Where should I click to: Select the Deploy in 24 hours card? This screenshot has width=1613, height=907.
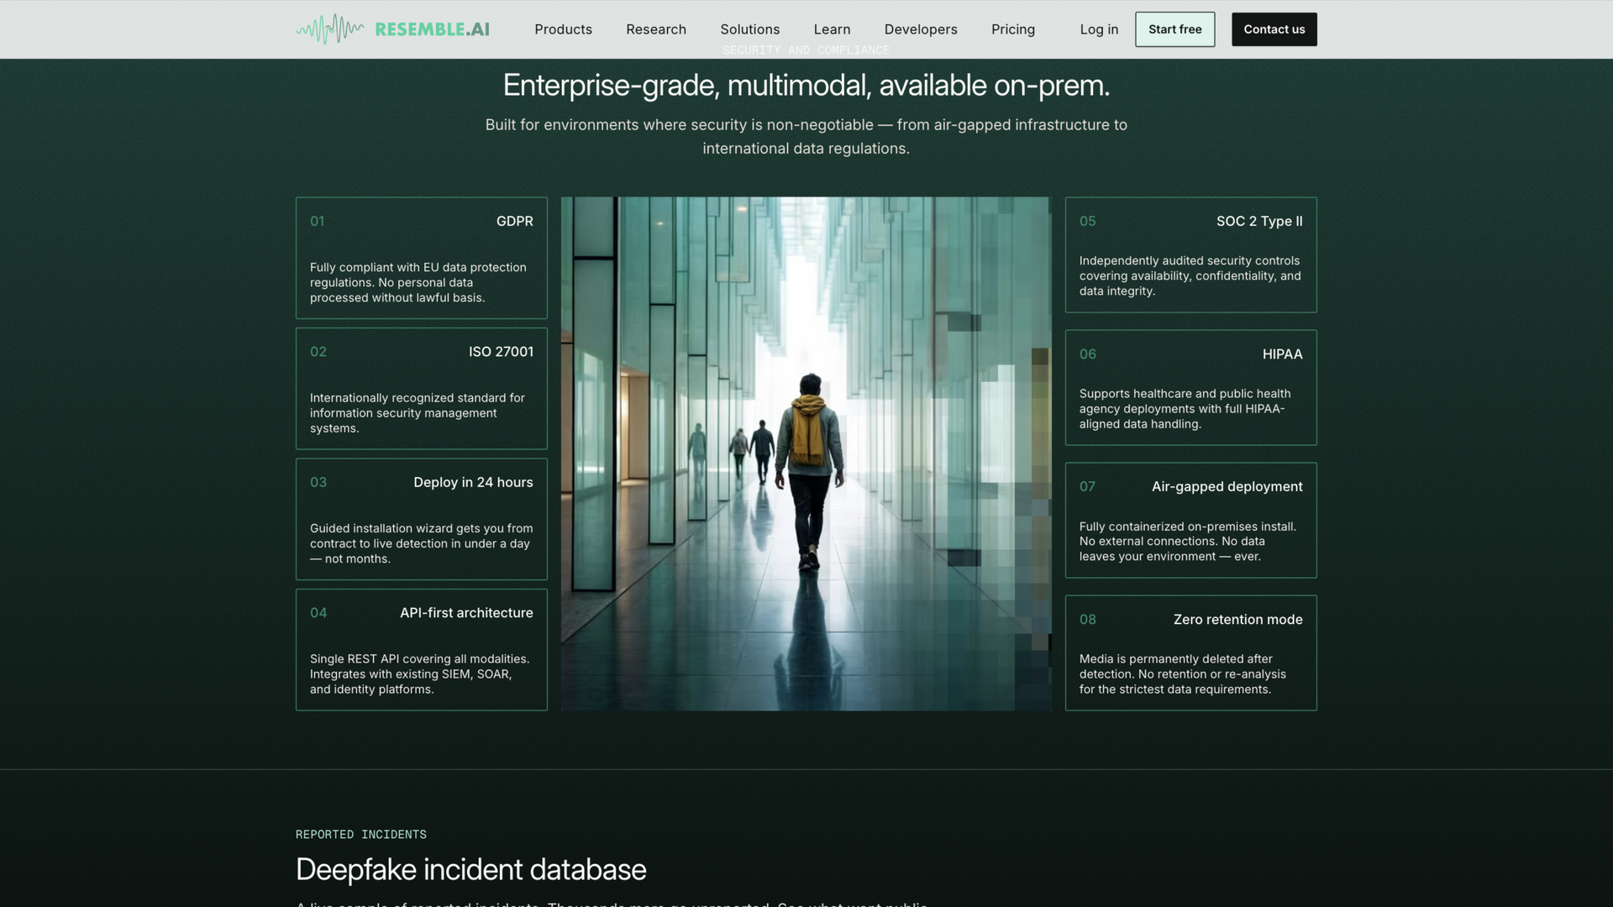pyautogui.click(x=421, y=519)
